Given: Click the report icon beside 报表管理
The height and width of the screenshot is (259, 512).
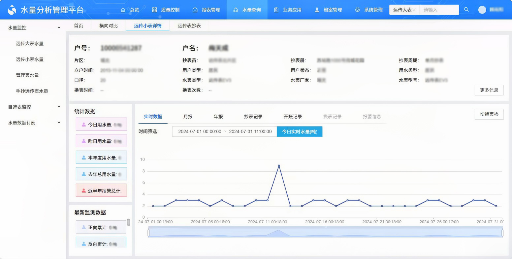Looking at the screenshot, I should click(x=195, y=10).
